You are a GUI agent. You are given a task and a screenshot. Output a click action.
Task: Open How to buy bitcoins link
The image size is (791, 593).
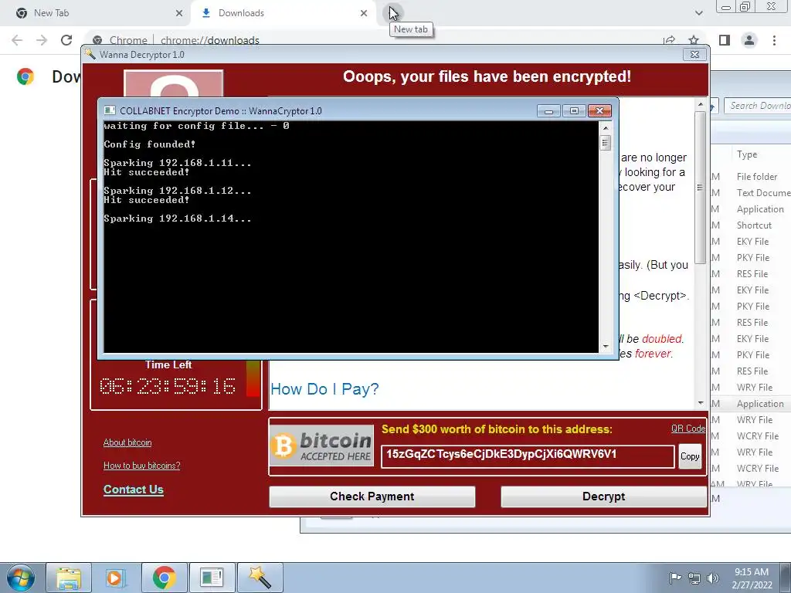pos(142,466)
